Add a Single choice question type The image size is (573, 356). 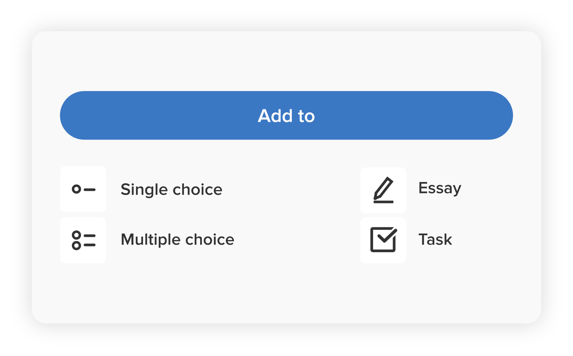click(x=83, y=189)
